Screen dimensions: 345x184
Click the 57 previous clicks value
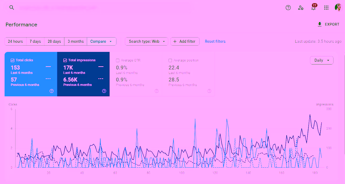[14, 79]
